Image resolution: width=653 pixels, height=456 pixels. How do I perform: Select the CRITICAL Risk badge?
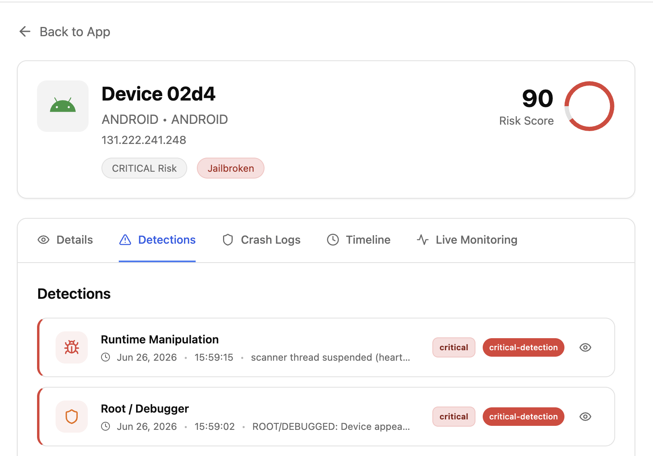[x=144, y=168]
